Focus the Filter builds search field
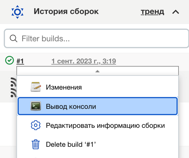This screenshot has height=158, width=189. pyautogui.click(x=101, y=39)
